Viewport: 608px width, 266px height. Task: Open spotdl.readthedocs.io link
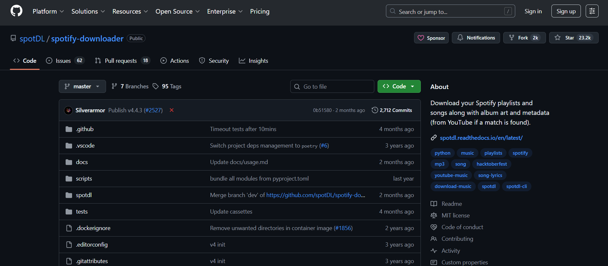(x=481, y=138)
